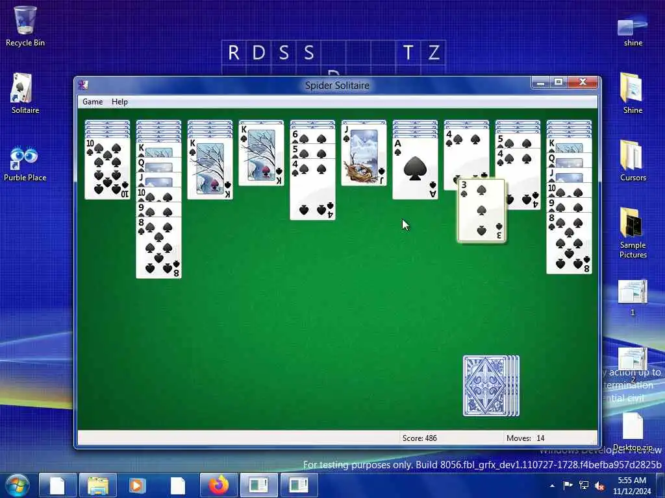Select the Desktop.zip file icon

[x=633, y=431]
